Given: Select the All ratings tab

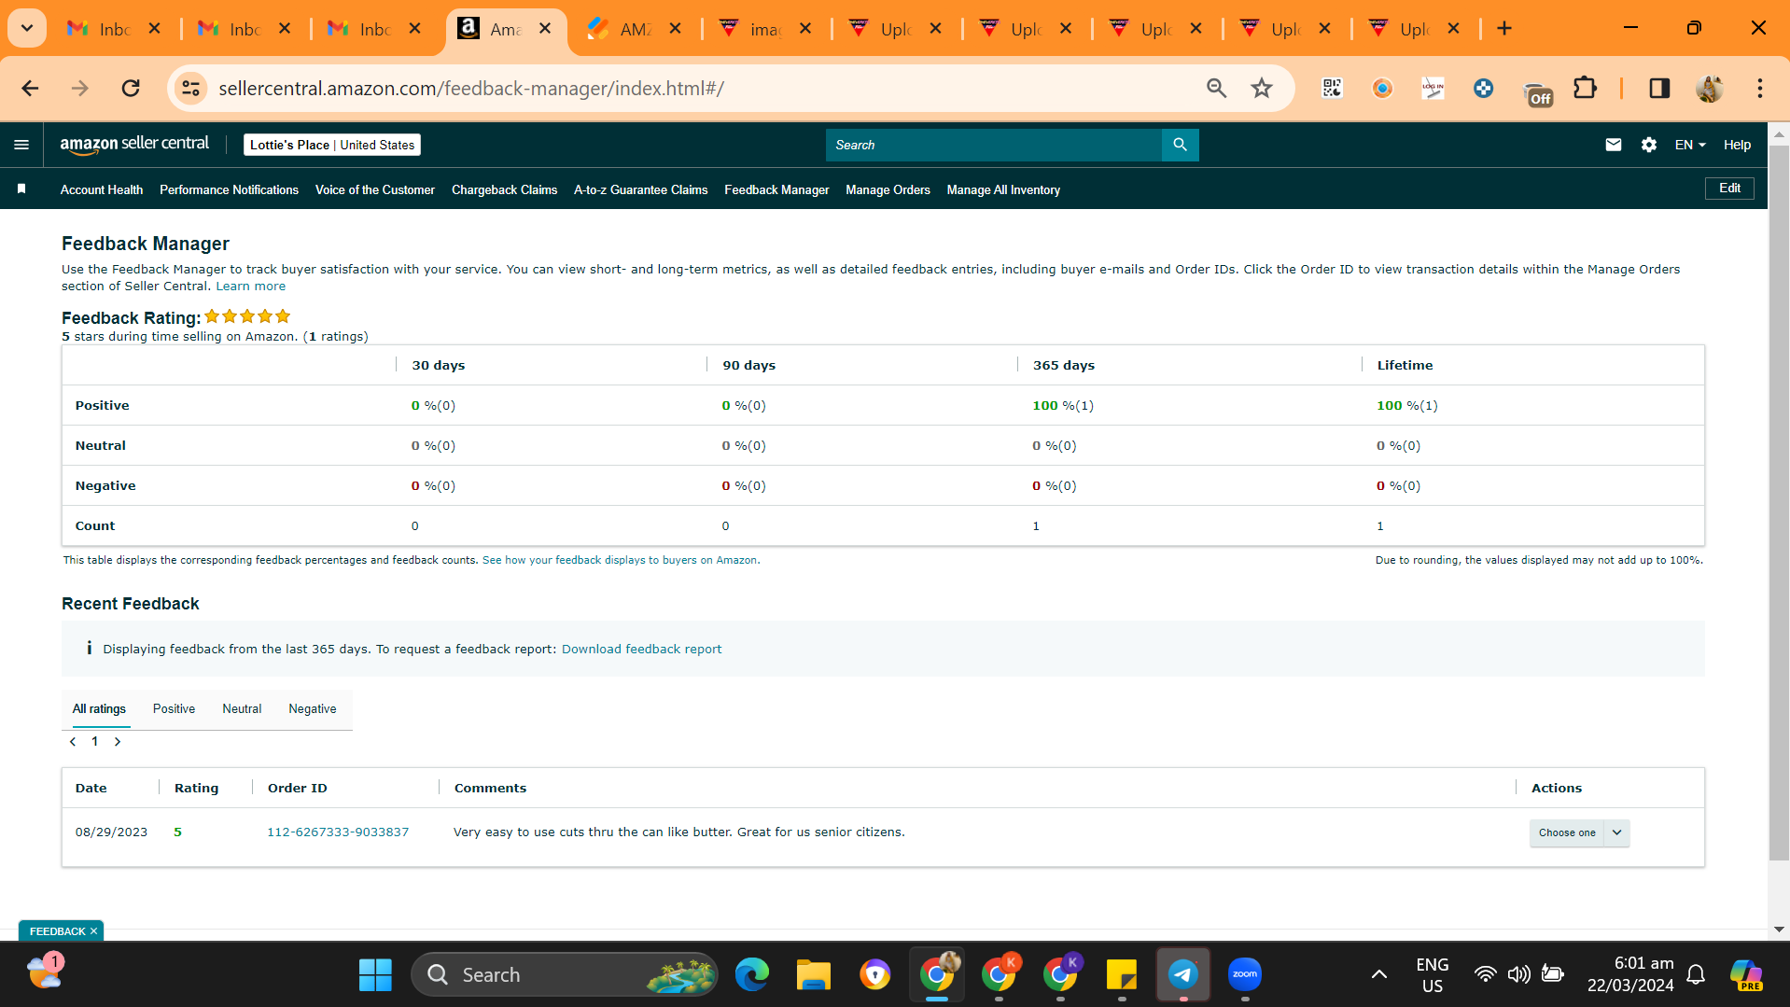Looking at the screenshot, I should [x=99, y=709].
